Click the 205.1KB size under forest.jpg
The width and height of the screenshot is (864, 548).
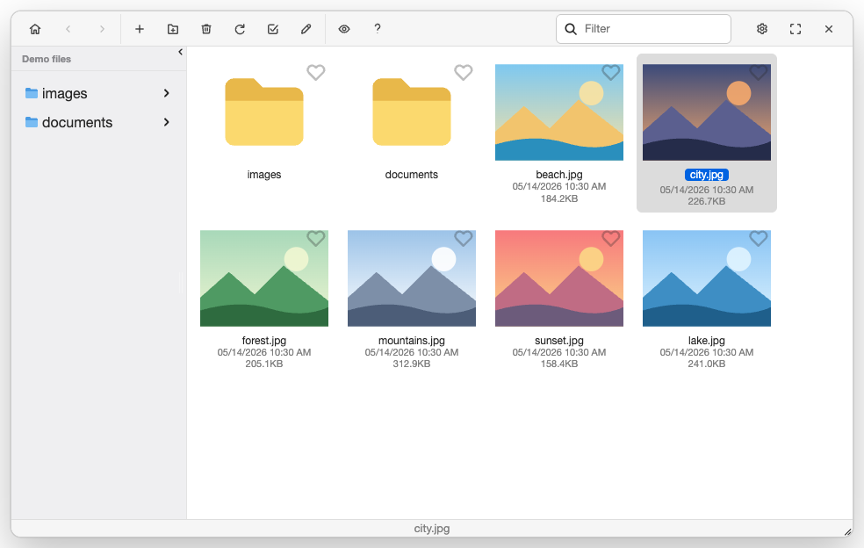tap(264, 364)
